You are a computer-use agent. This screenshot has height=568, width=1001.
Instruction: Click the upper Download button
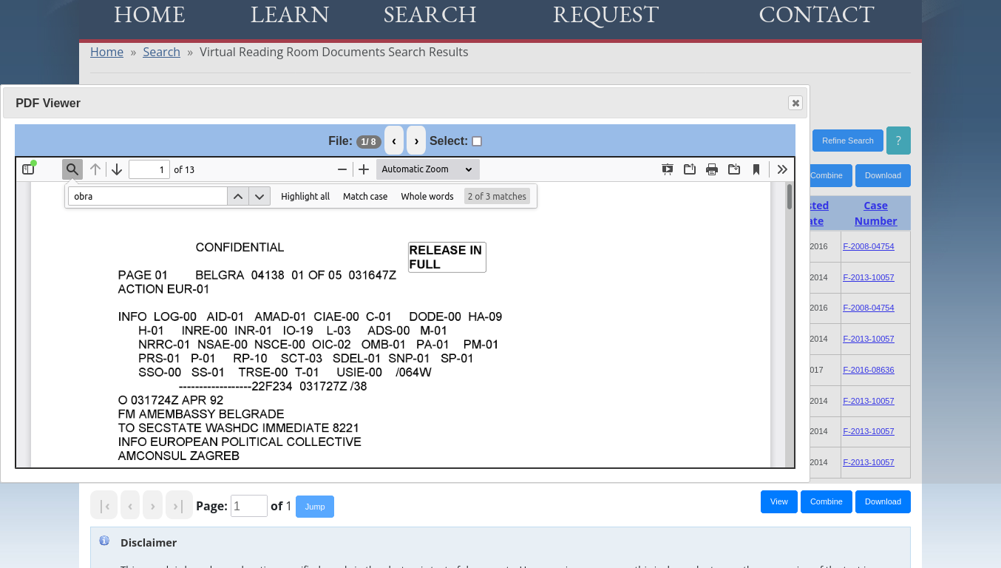(883, 175)
